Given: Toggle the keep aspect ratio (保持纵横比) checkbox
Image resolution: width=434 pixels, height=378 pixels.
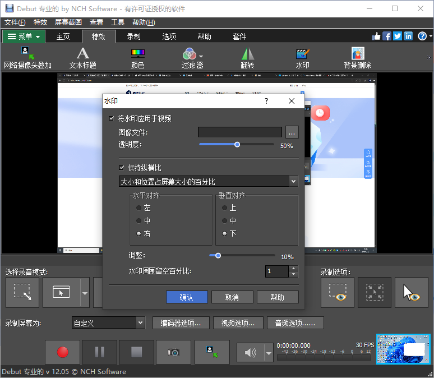Looking at the screenshot, I should [122, 168].
